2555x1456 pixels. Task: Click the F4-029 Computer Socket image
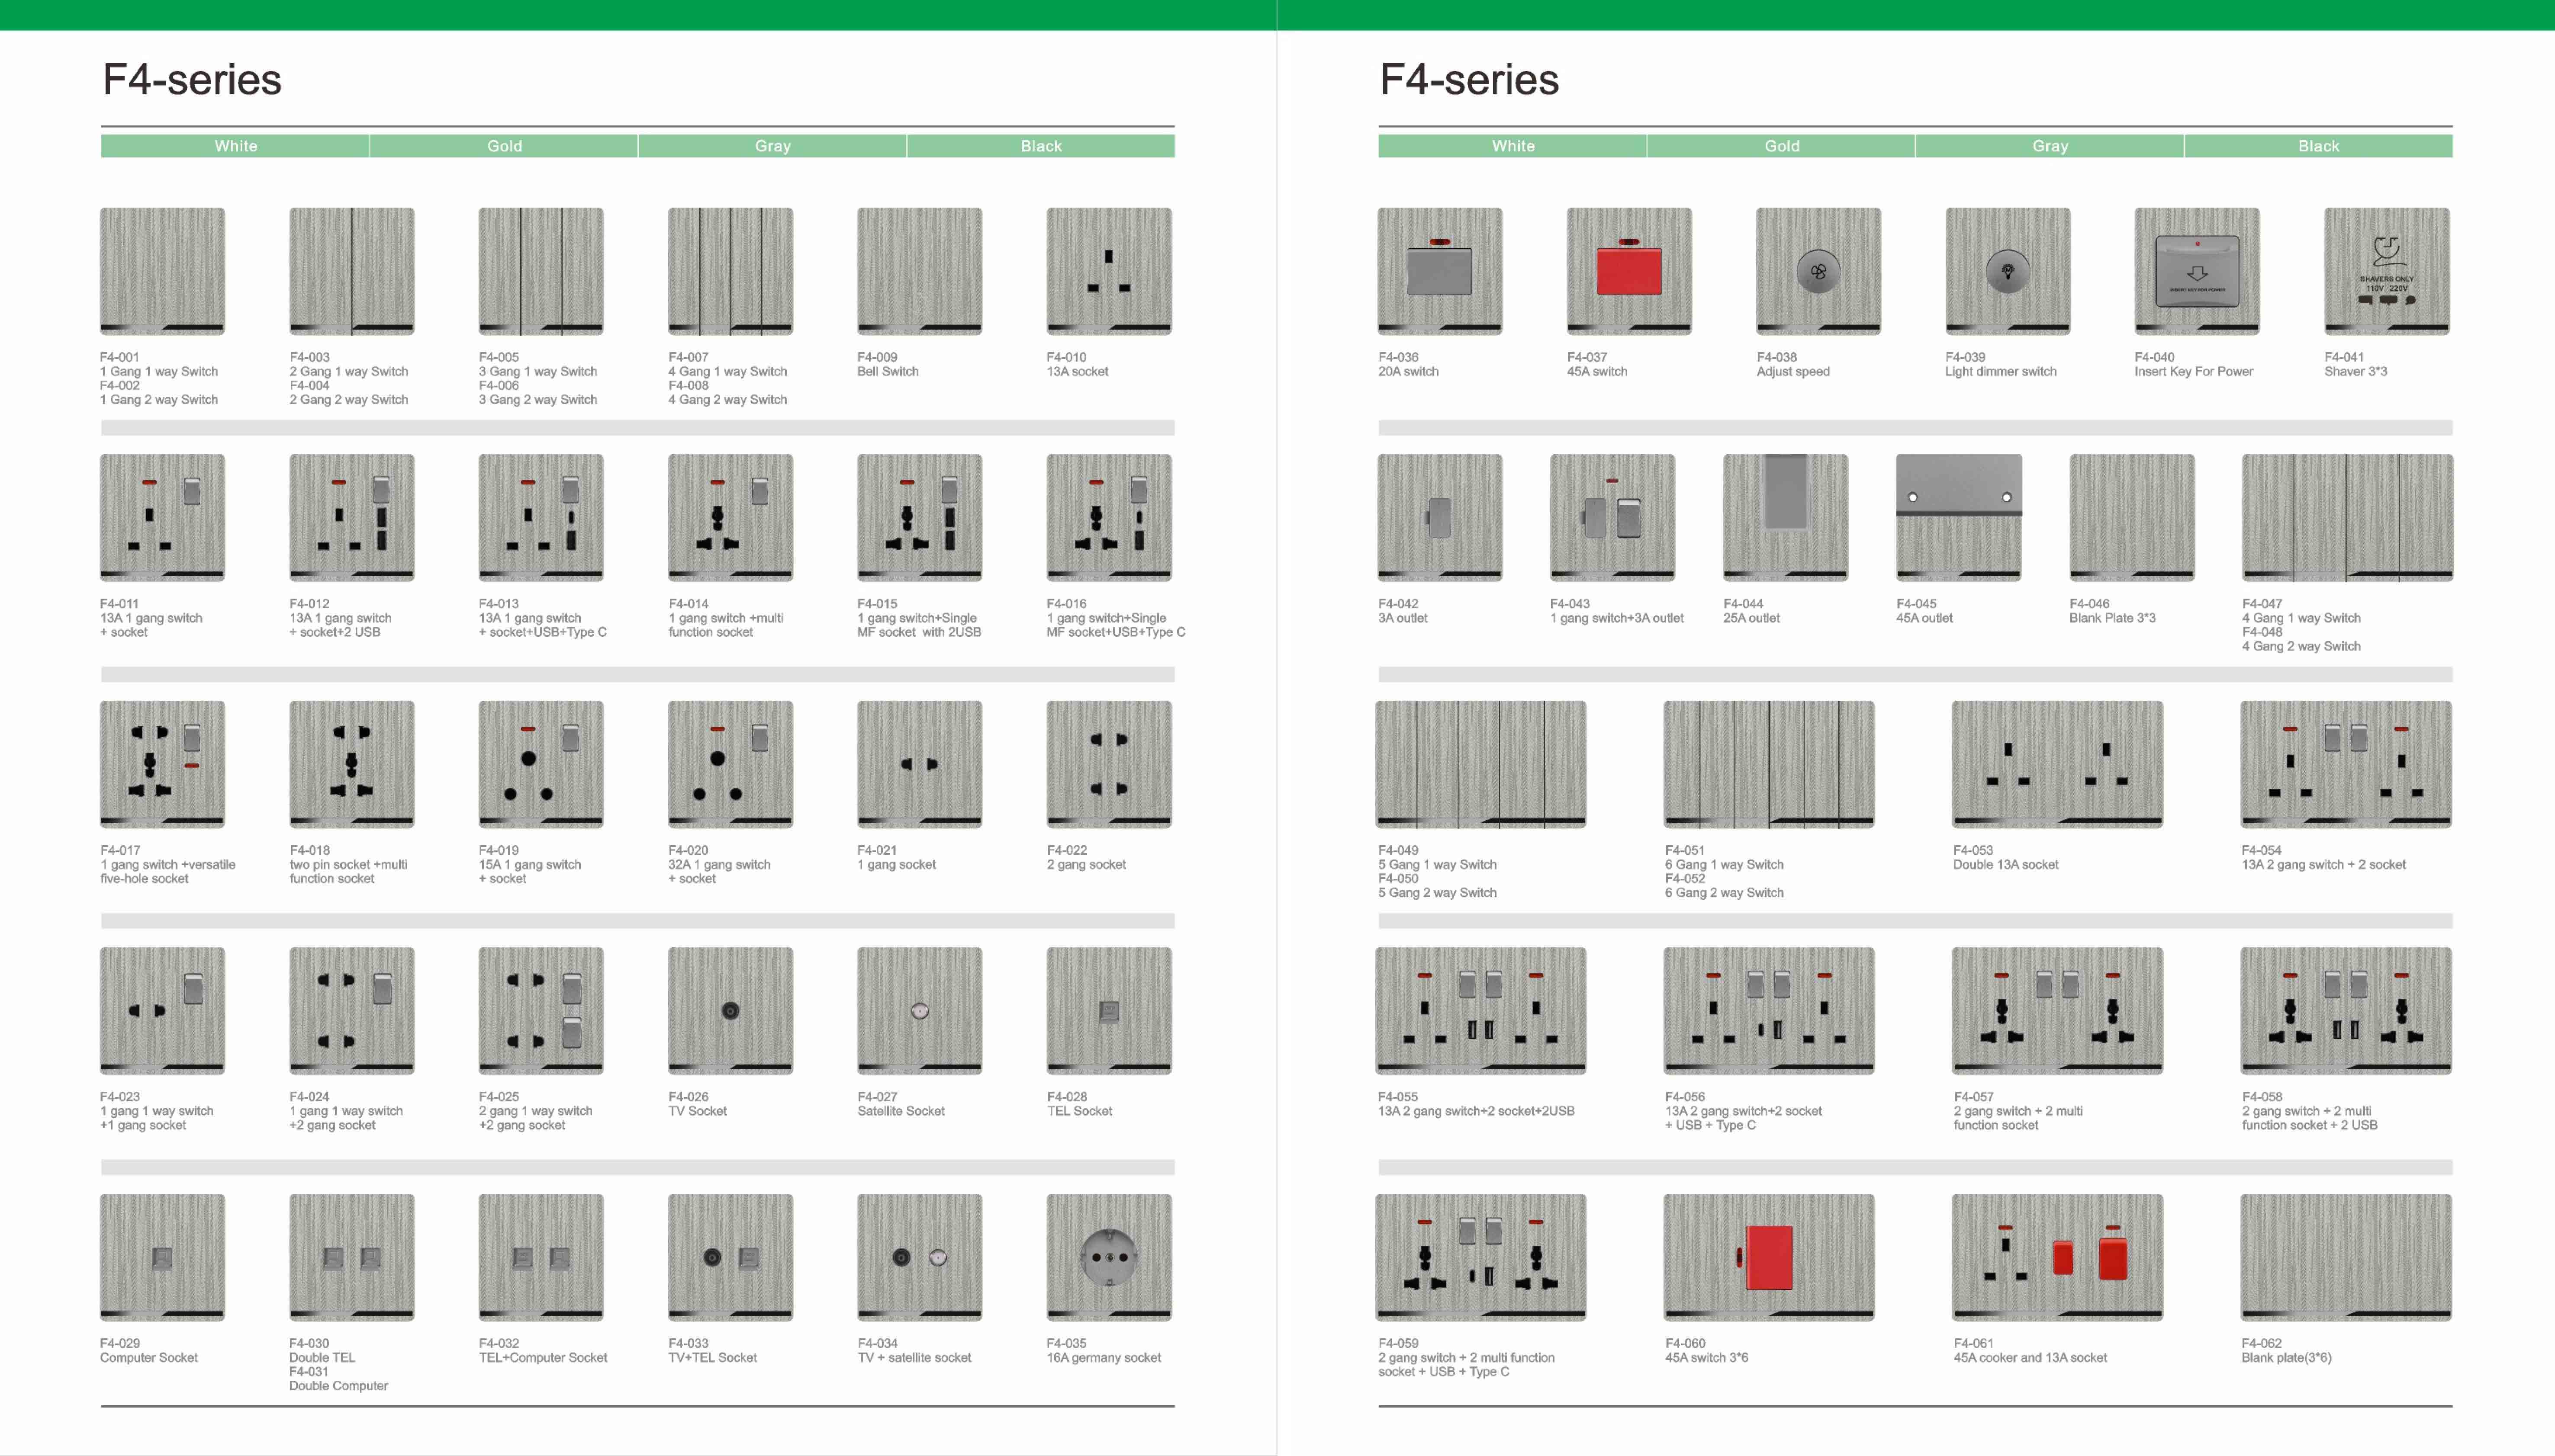click(162, 1257)
